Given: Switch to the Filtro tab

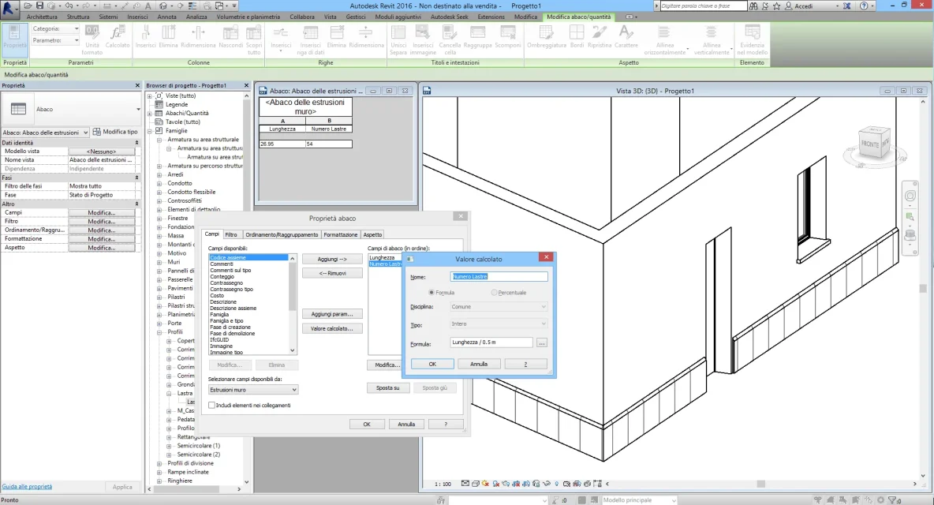Looking at the screenshot, I should [231, 234].
